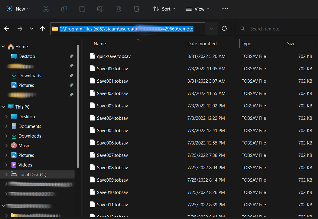The image size is (318, 219).
Task: Go up one folder level arrow
Action: [42, 29]
